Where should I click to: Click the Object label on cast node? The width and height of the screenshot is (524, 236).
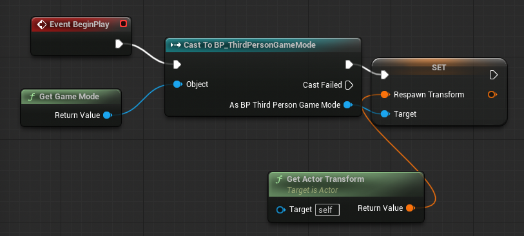(x=197, y=84)
